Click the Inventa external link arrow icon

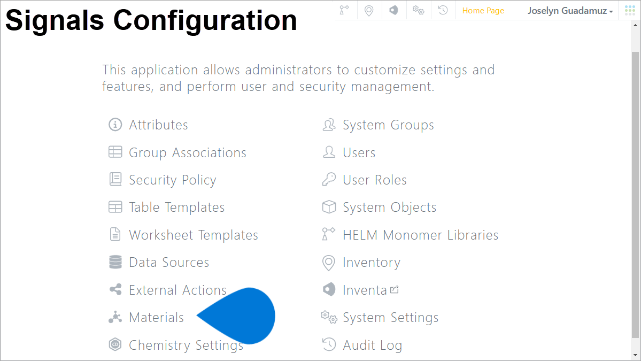tap(395, 289)
